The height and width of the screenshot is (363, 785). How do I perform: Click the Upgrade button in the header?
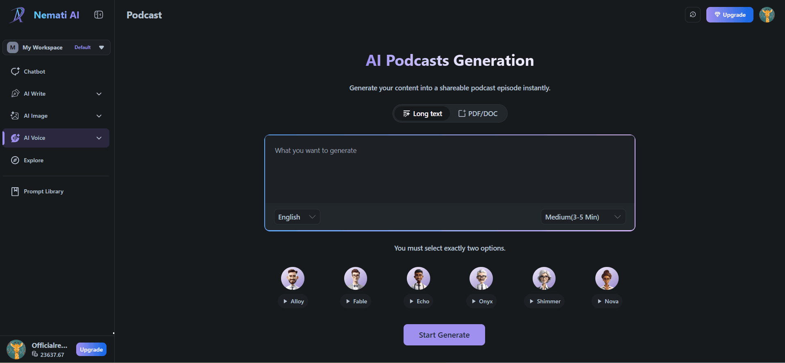730,15
